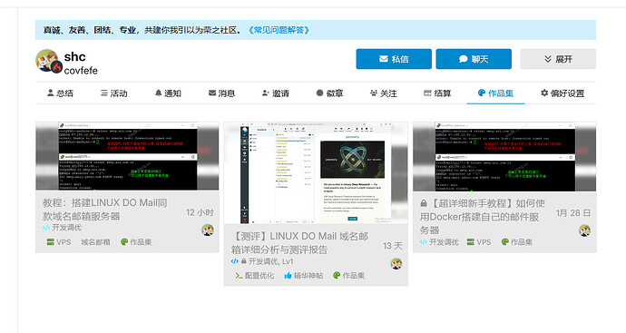Open the 活动 activity tab

point(114,93)
